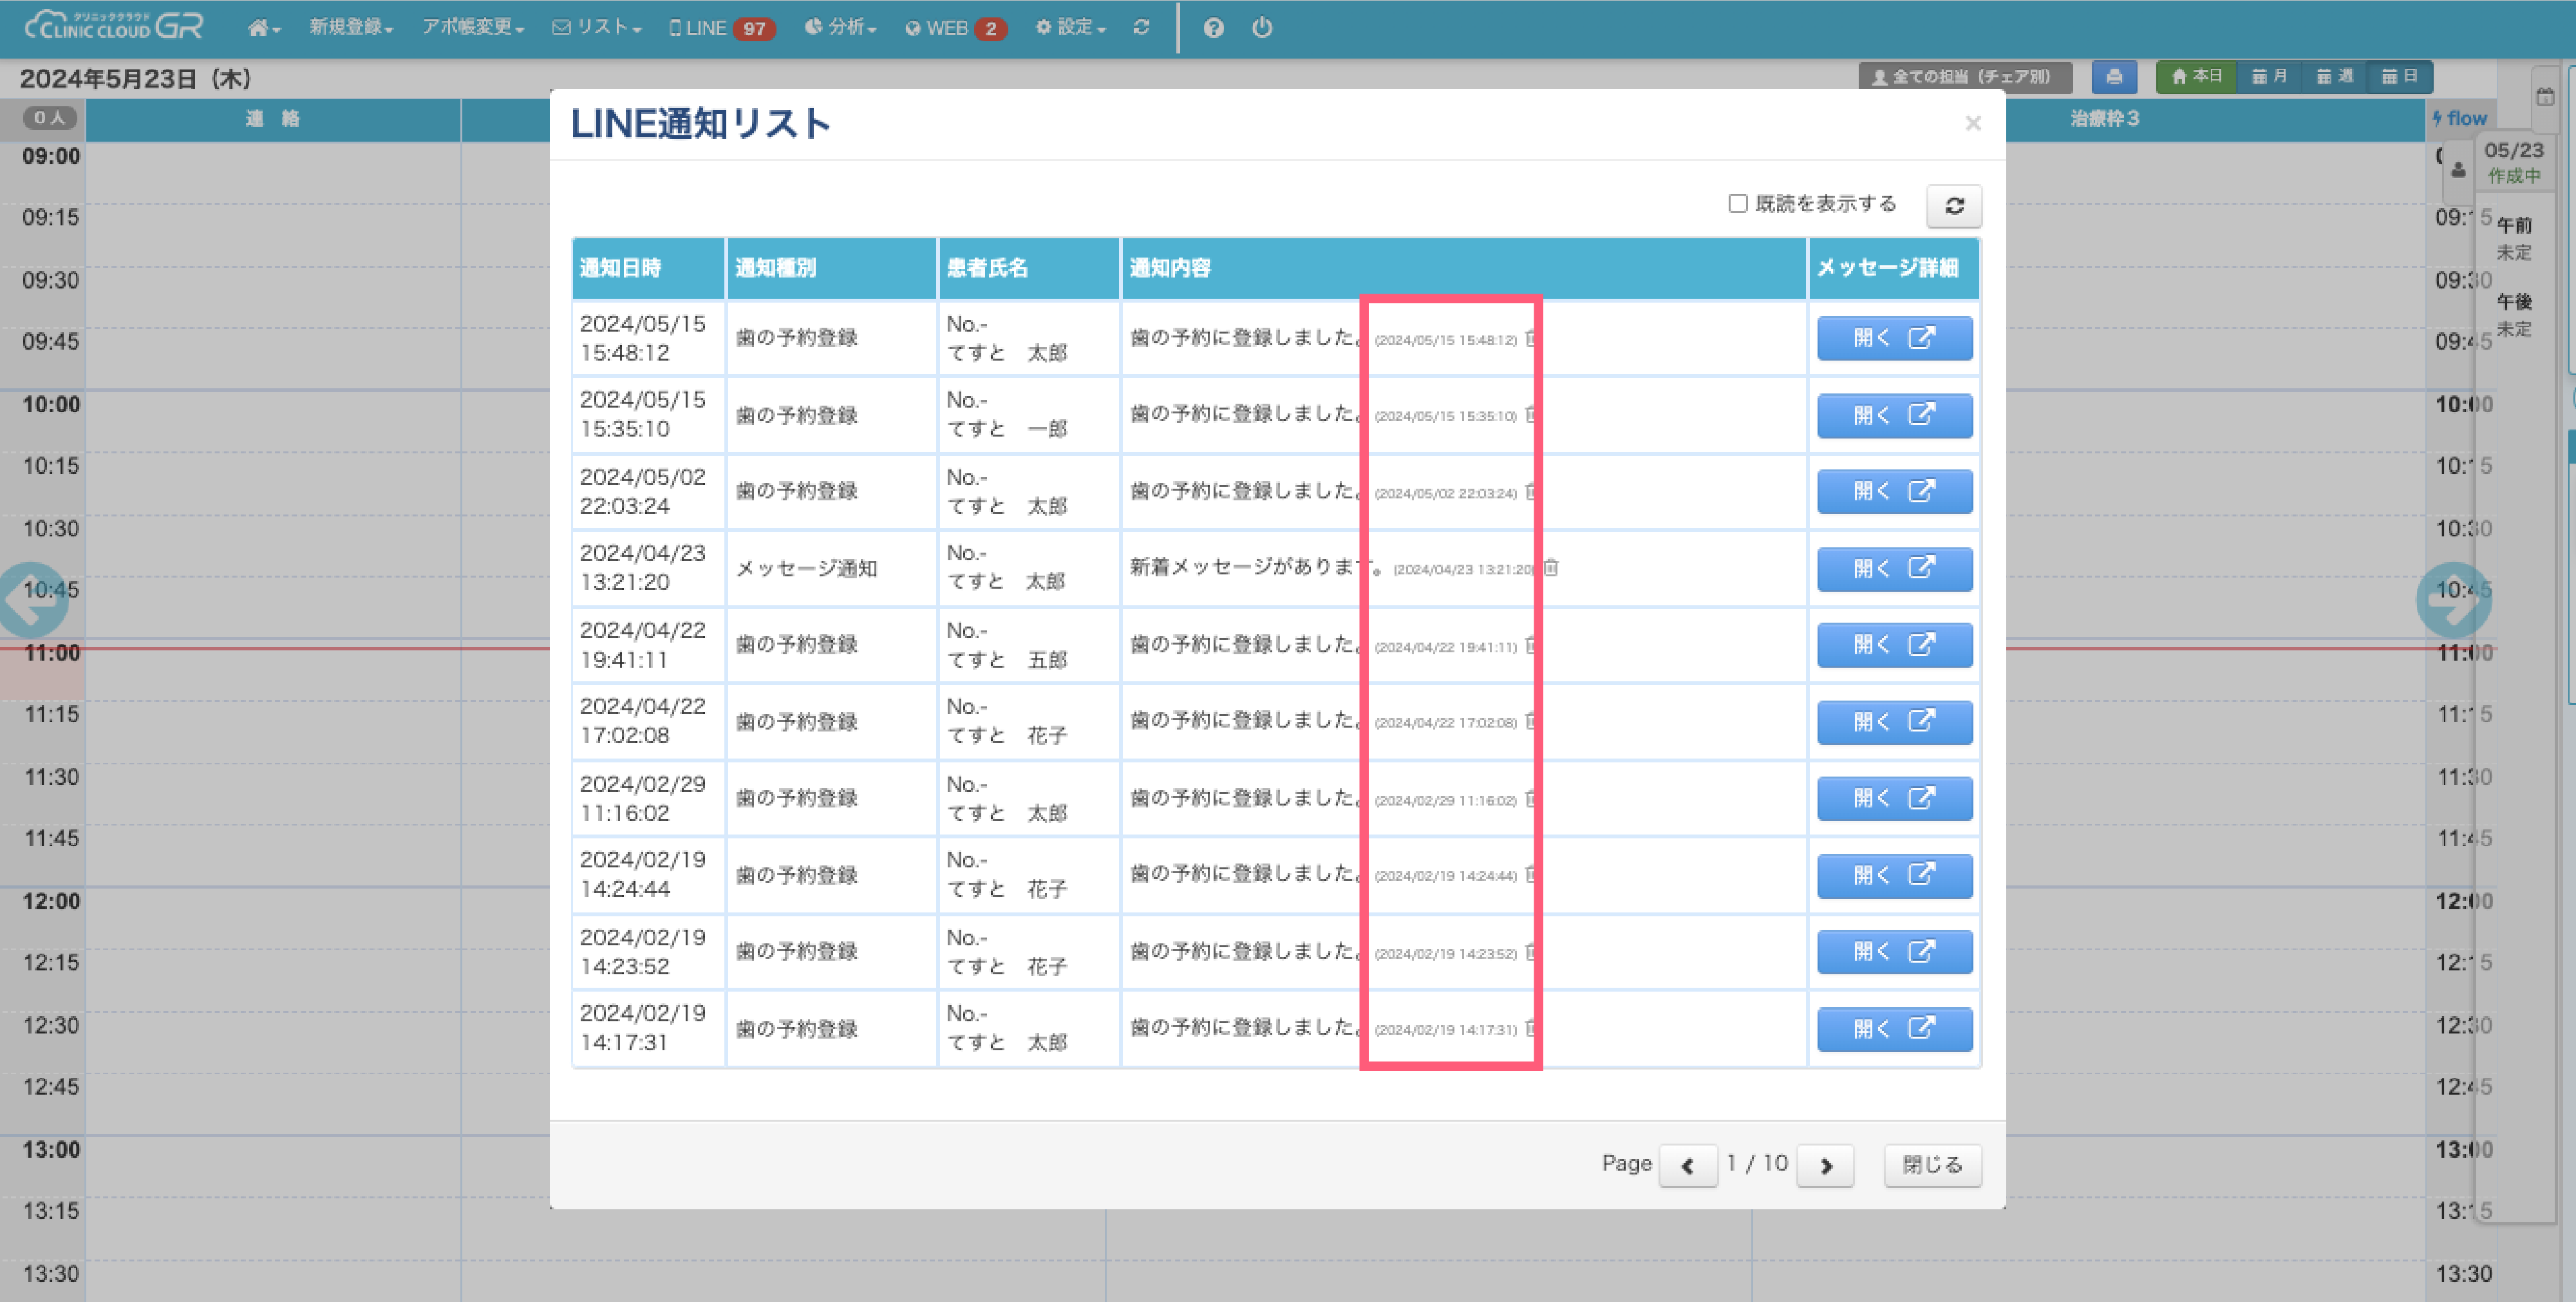2576x1302 pixels.
Task: Open the リスト list dropdown menu
Action: click(x=597, y=28)
